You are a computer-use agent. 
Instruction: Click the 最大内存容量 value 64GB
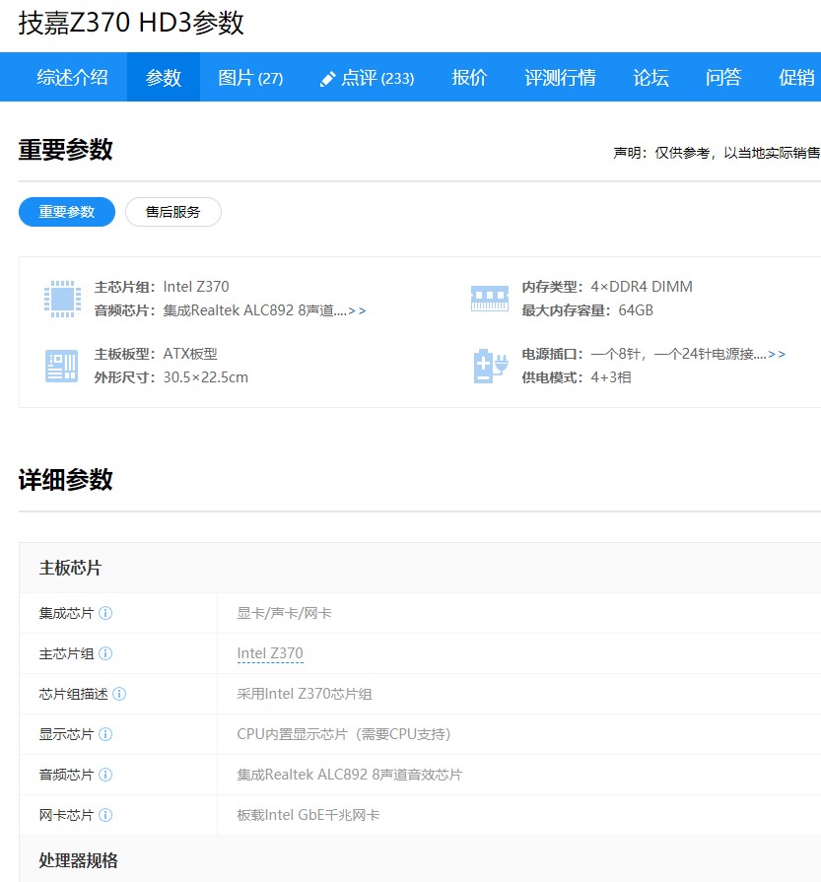click(636, 310)
